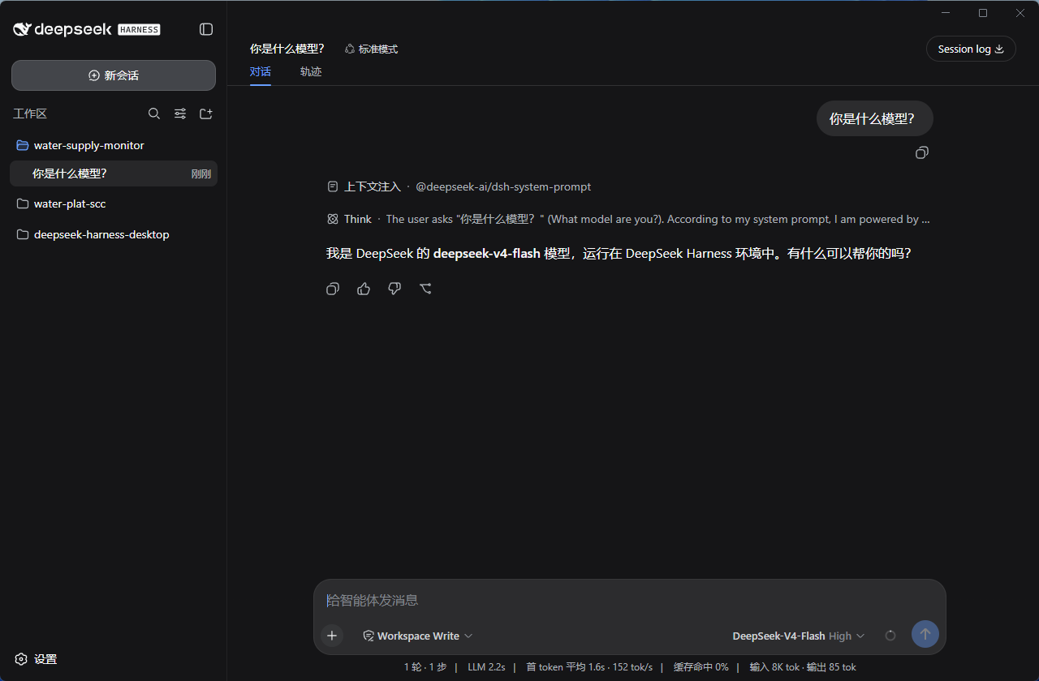The width and height of the screenshot is (1039, 681).
Task: Switch to the 对话 tab
Action: tap(261, 71)
